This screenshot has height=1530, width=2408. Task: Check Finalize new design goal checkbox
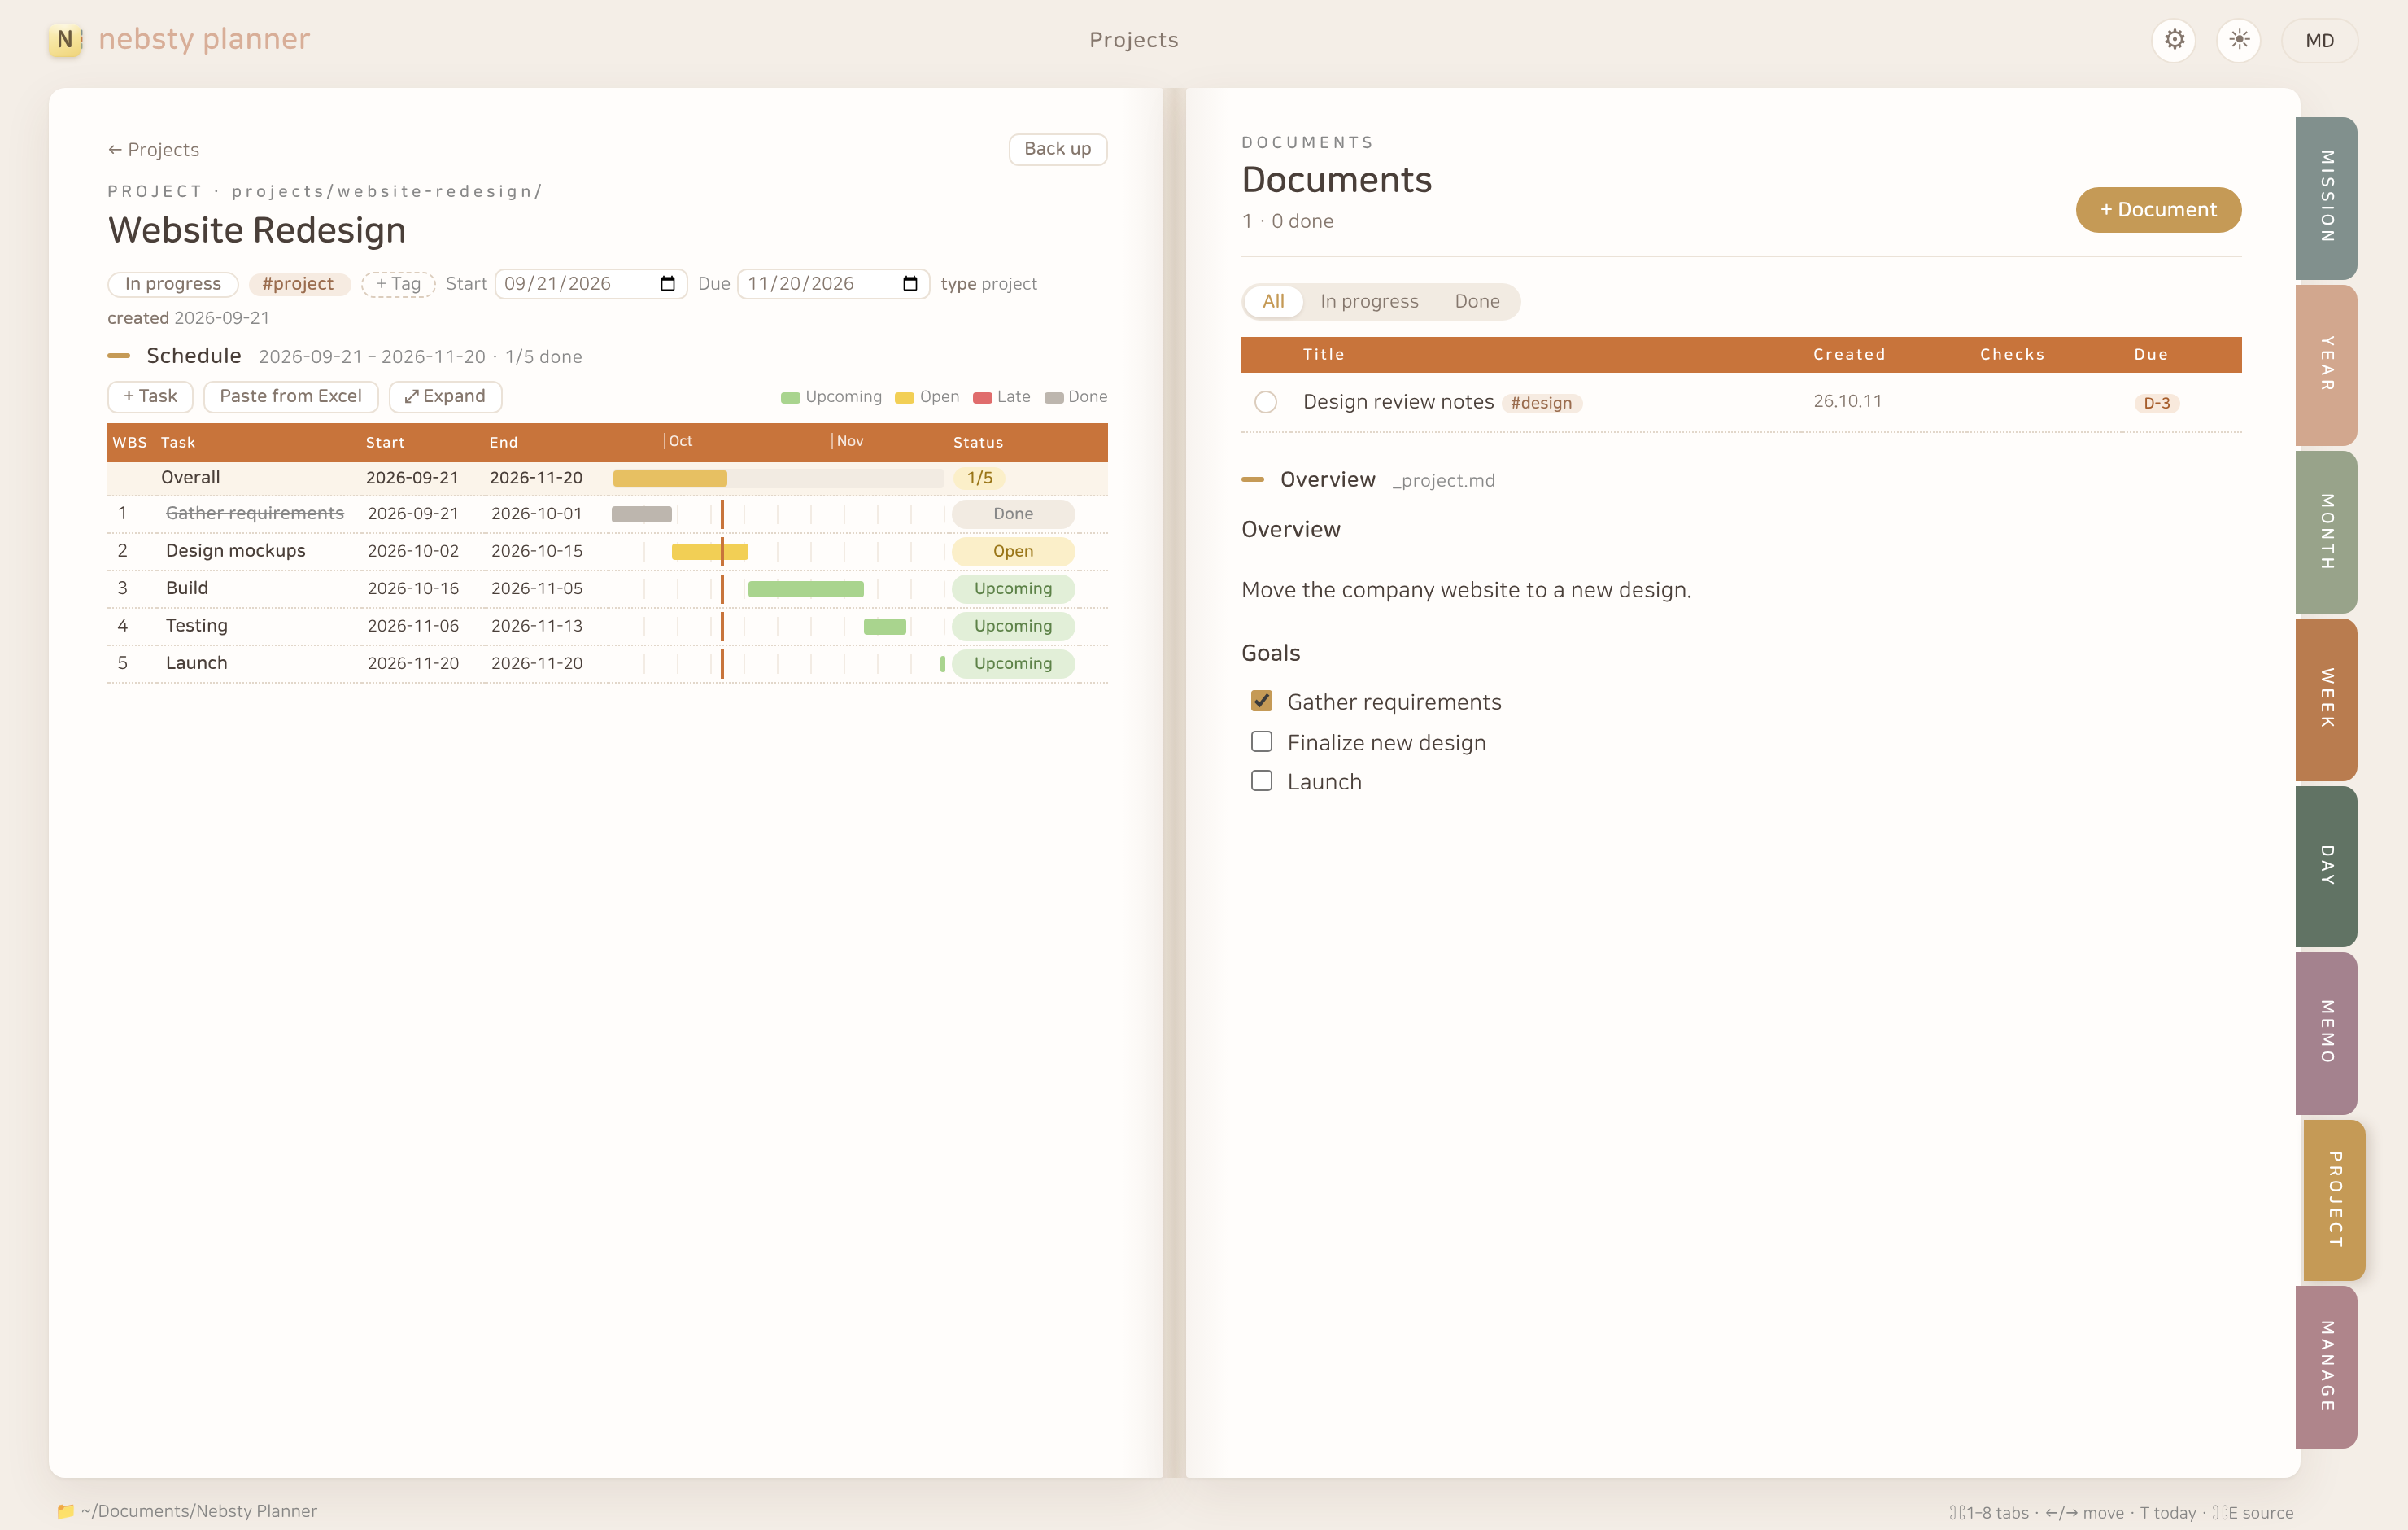click(1262, 741)
